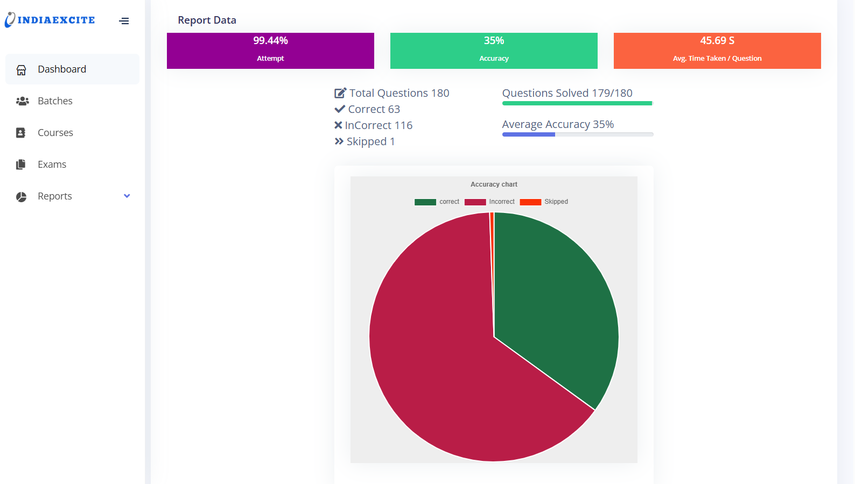Click the IndiaExcite logo
855x484 pixels.
click(50, 20)
